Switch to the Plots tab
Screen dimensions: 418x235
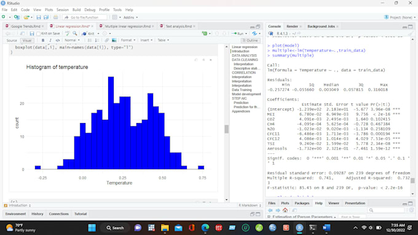285,203
